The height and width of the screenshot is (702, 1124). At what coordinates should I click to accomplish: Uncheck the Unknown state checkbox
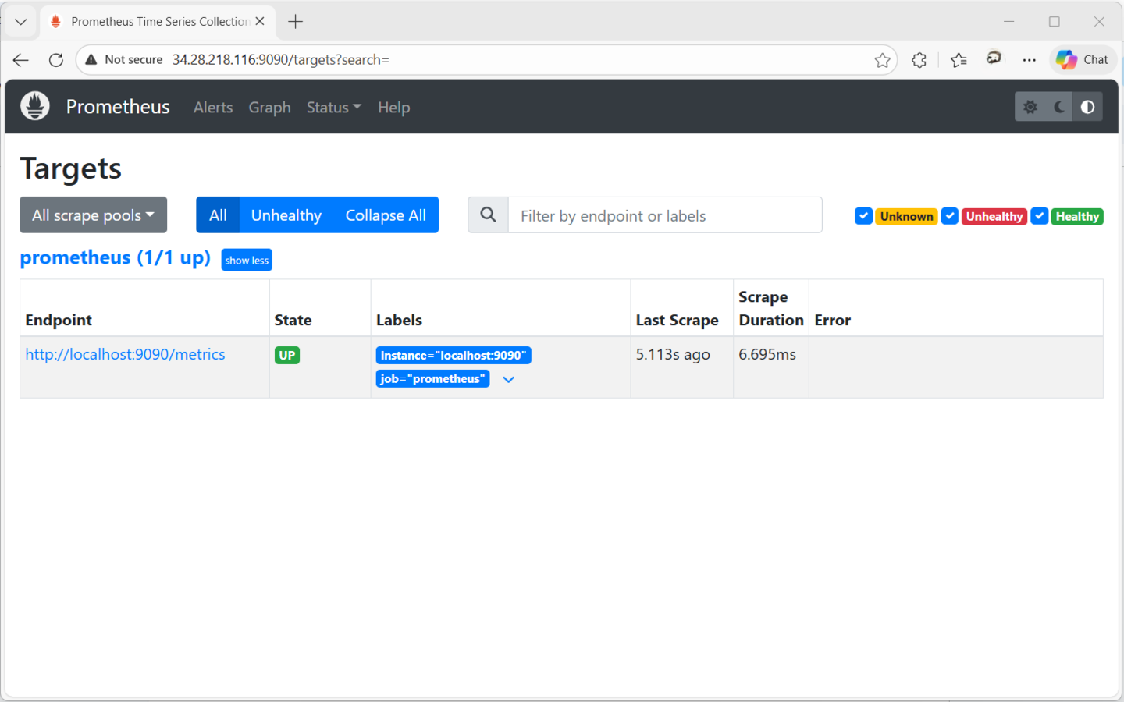(x=863, y=216)
